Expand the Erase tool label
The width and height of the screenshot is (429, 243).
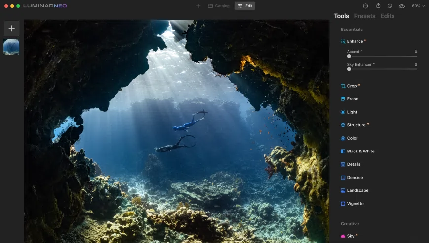coord(353,99)
